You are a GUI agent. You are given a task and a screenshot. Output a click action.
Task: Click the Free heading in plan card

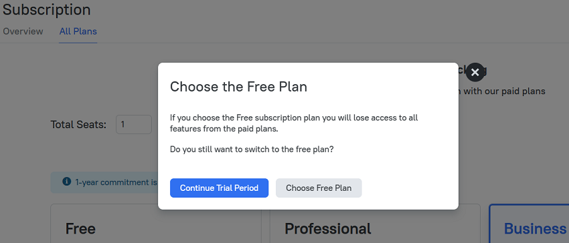(x=80, y=229)
